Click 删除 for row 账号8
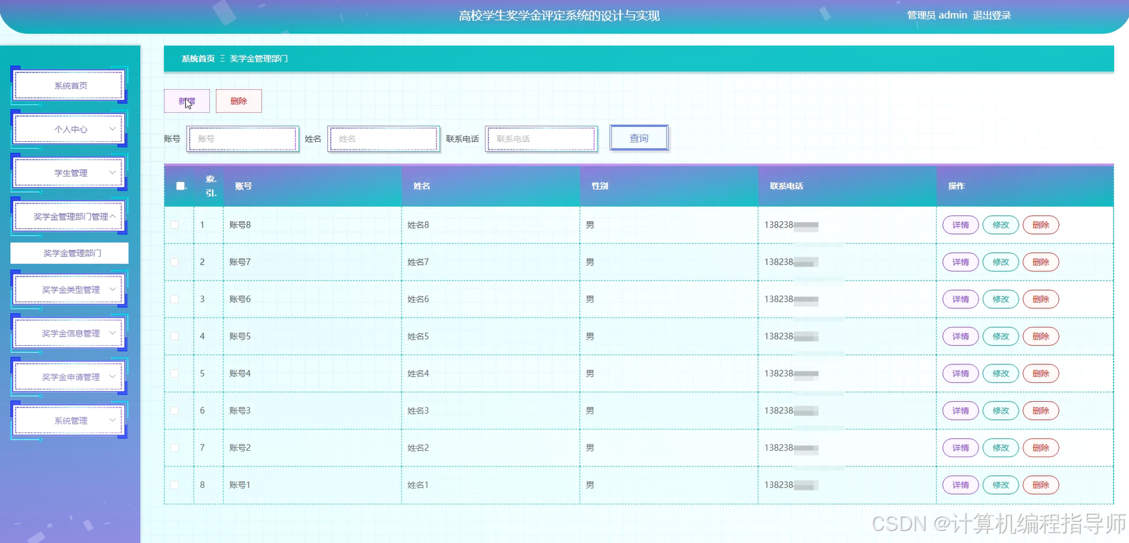The image size is (1129, 543). click(x=1041, y=225)
